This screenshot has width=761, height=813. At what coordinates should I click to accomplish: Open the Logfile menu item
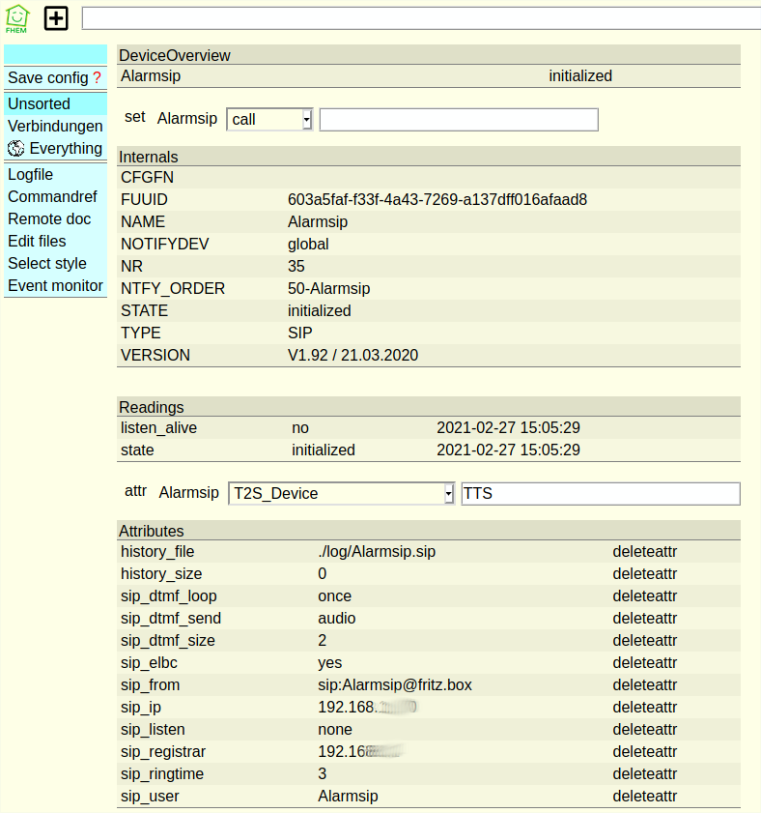pos(31,175)
